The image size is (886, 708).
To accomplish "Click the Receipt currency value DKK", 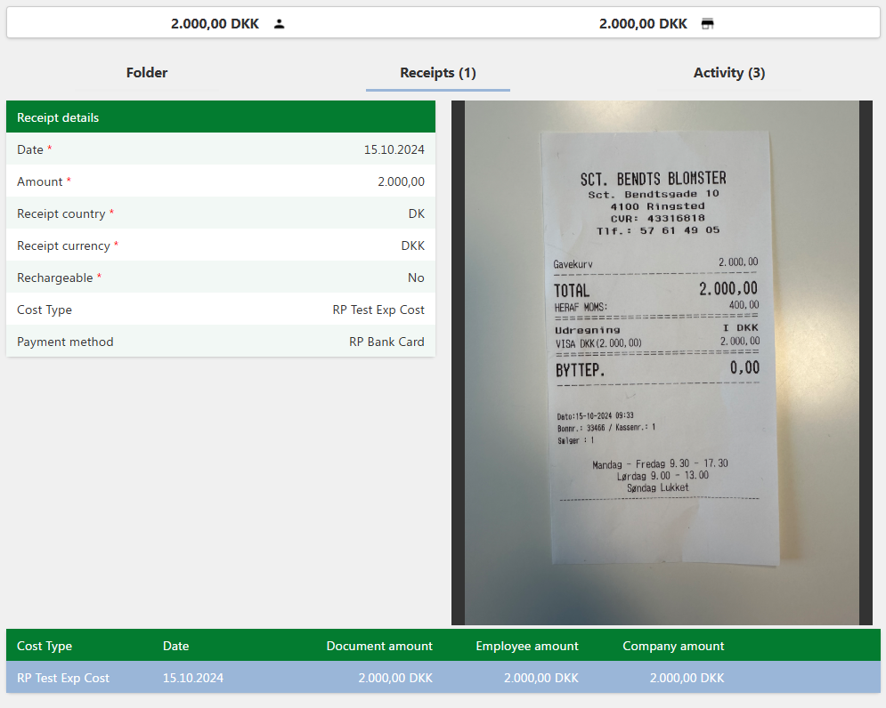I will tap(413, 246).
